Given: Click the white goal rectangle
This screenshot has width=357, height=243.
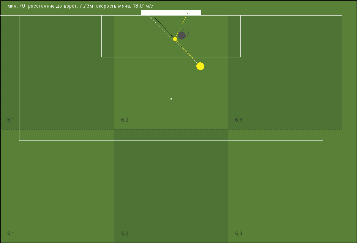Looking at the screenshot, I should coord(171,13).
